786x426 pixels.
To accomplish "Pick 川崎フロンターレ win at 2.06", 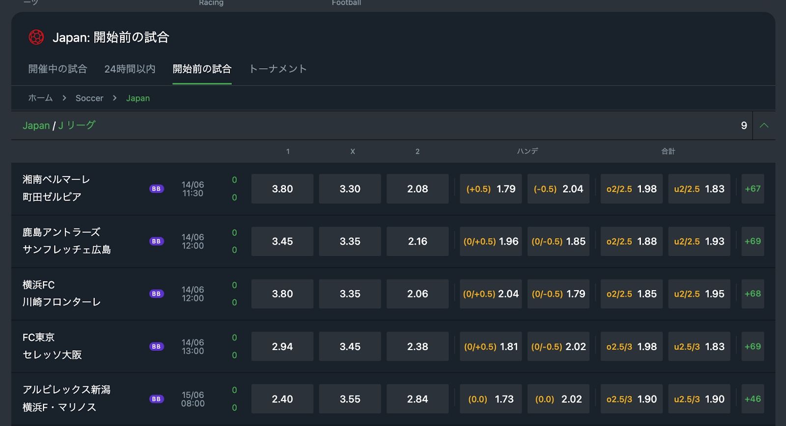I will (x=418, y=294).
